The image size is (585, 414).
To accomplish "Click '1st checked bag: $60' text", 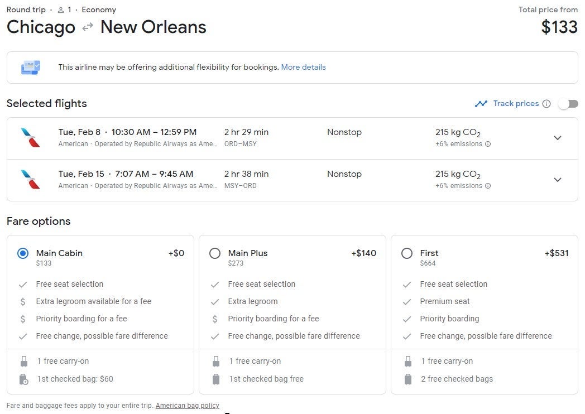I will pyautogui.click(x=75, y=379).
